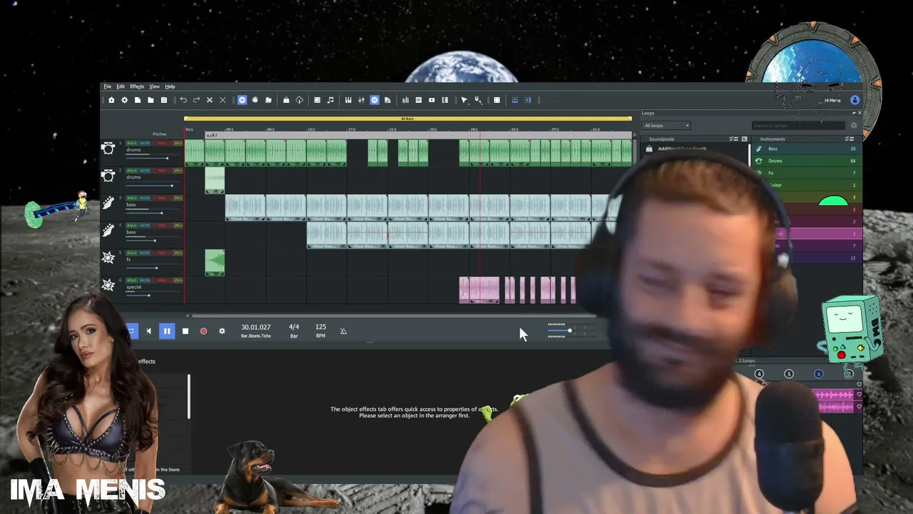
Task: Mute the special track
Action: (145, 281)
